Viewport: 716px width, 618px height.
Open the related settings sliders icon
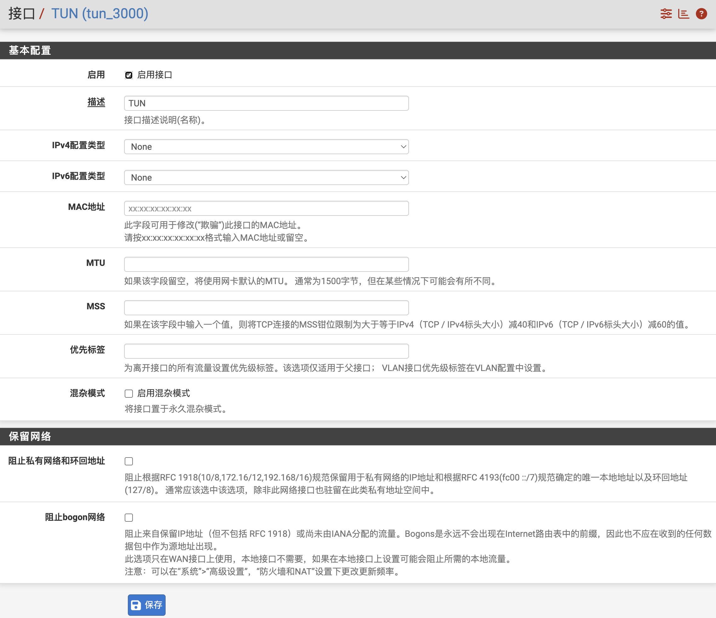[666, 14]
